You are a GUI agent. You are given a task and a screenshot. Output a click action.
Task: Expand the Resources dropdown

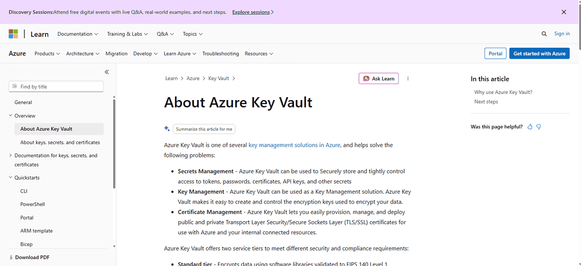point(259,53)
